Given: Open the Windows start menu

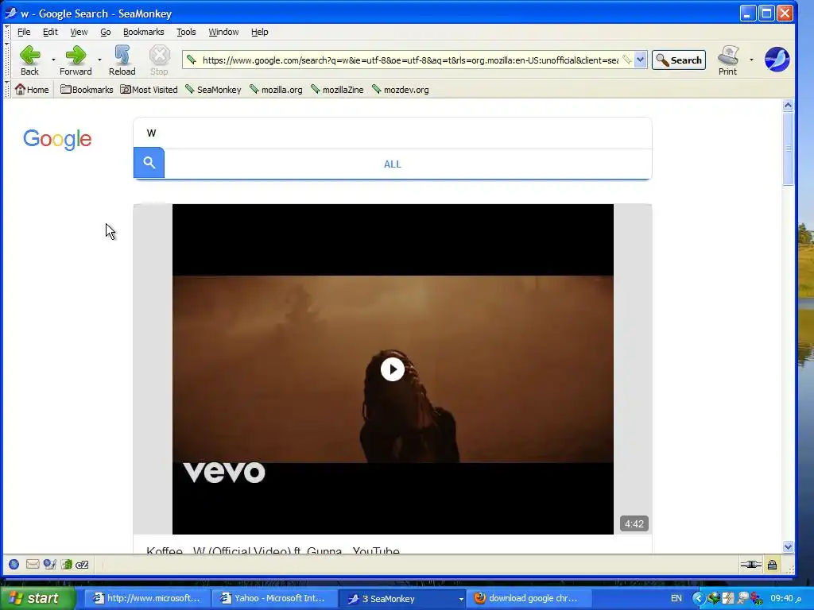Looking at the screenshot, I should pyautogui.click(x=38, y=599).
